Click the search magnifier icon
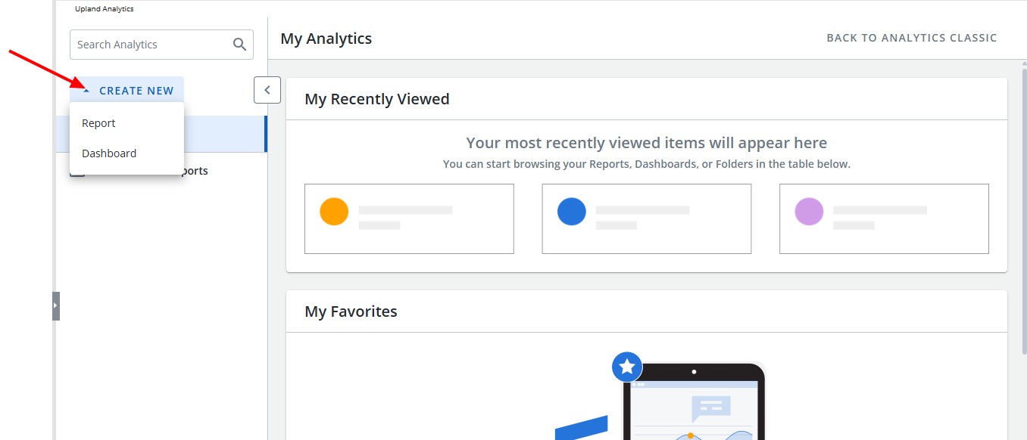The image size is (1027, 440). coord(239,45)
